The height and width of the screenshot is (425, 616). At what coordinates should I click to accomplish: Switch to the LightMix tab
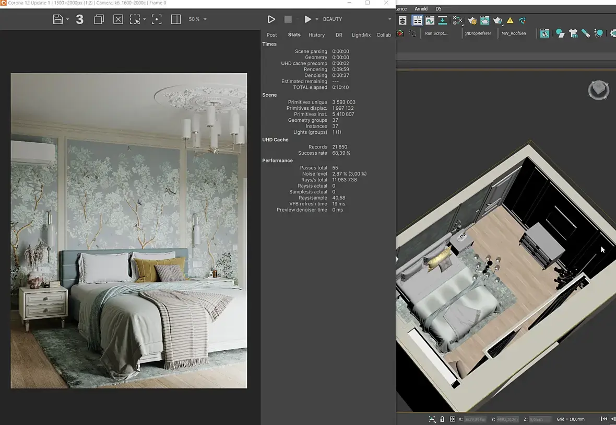click(361, 35)
